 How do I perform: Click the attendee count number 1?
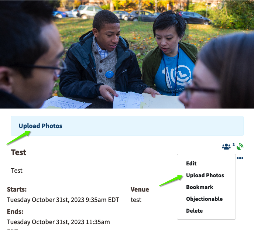234,145
